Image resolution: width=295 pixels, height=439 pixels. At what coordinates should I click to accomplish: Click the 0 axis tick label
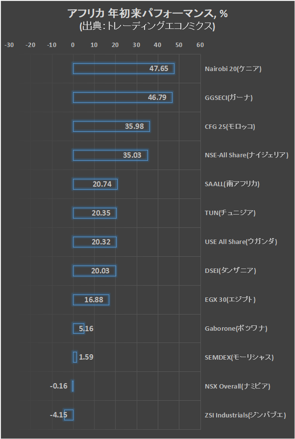point(73,45)
